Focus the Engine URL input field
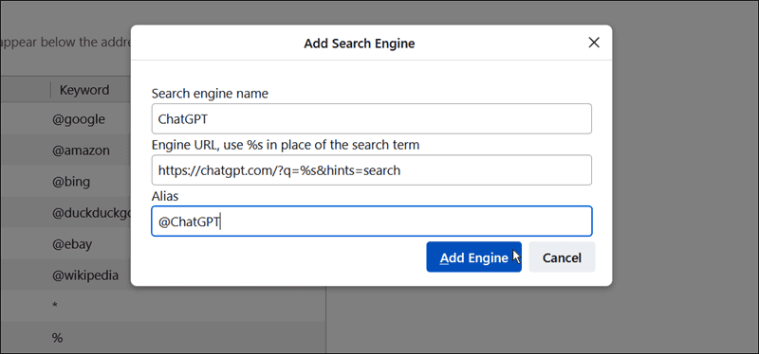The image size is (759, 354). point(371,170)
